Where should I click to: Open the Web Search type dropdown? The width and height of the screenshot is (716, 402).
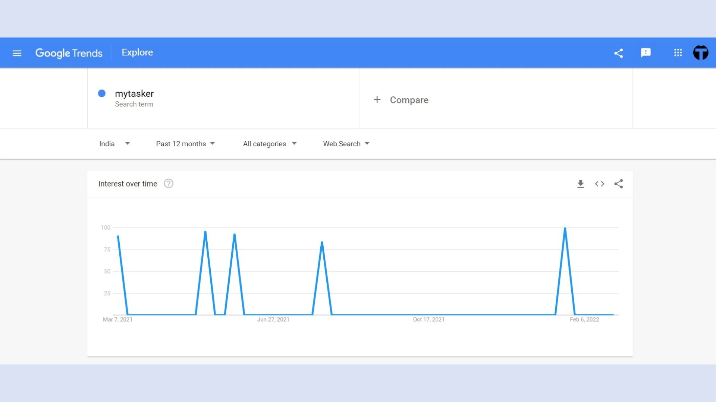coord(346,144)
